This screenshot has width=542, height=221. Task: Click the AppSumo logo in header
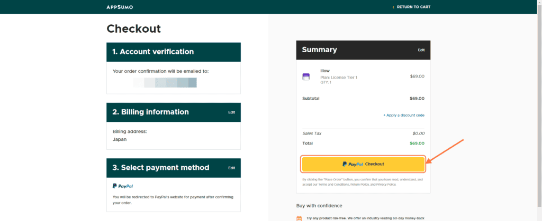[120, 7]
